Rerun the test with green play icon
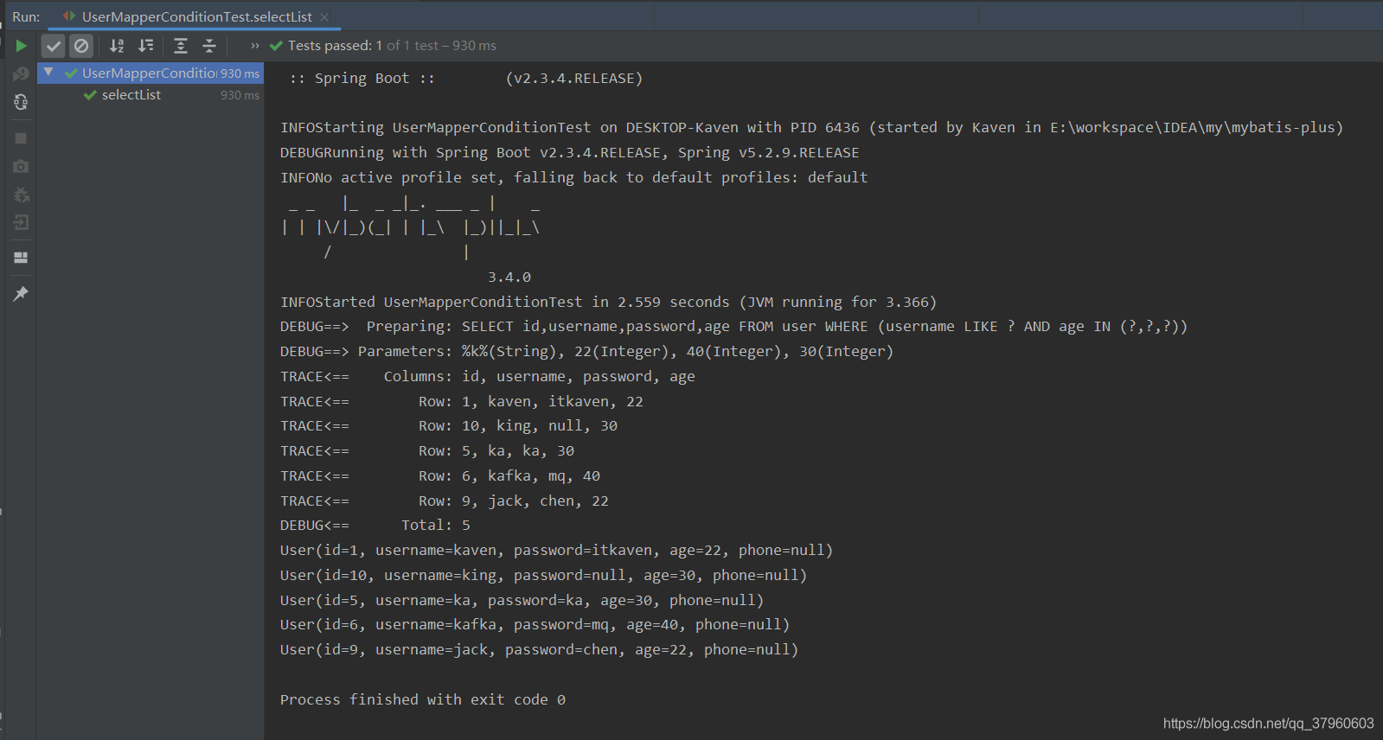The image size is (1383, 740). click(x=21, y=46)
